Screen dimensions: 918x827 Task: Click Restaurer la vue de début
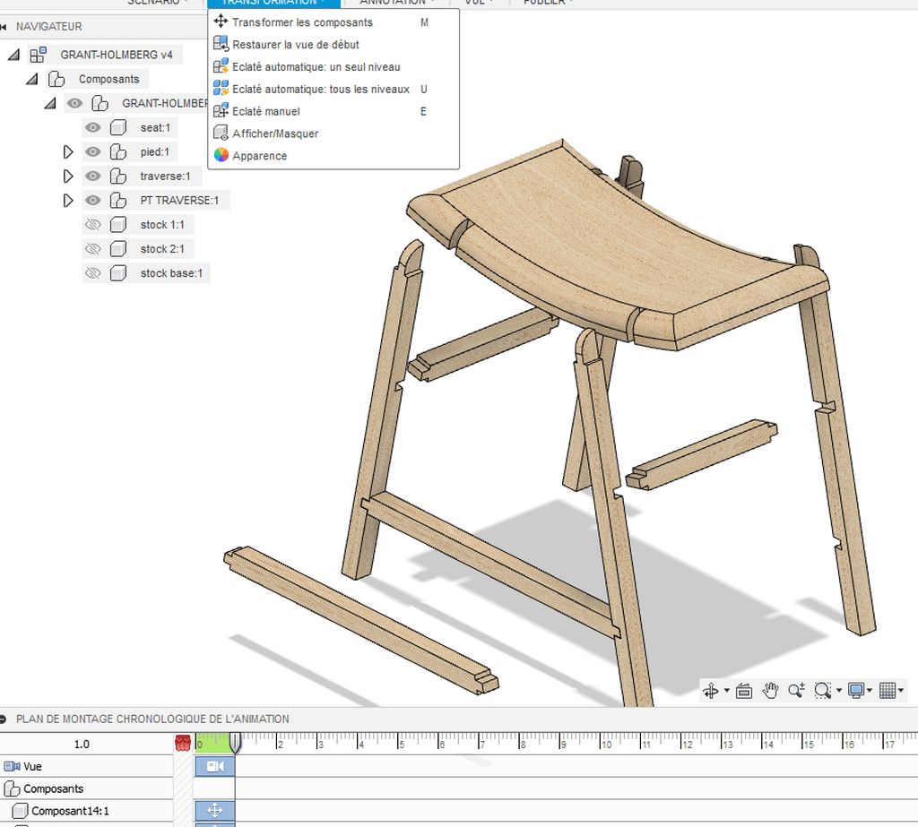tap(295, 45)
